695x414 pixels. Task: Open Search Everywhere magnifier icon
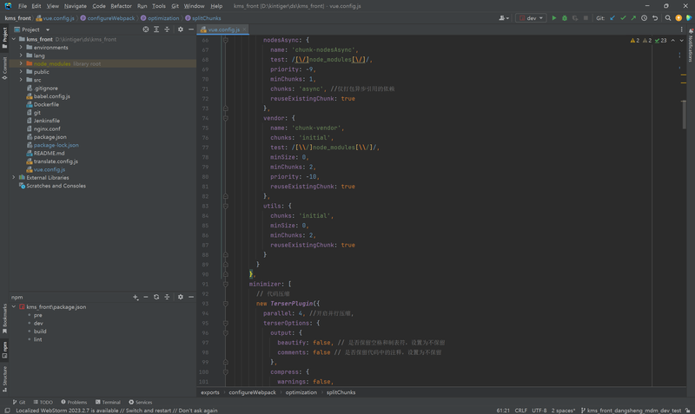pyautogui.click(x=668, y=17)
